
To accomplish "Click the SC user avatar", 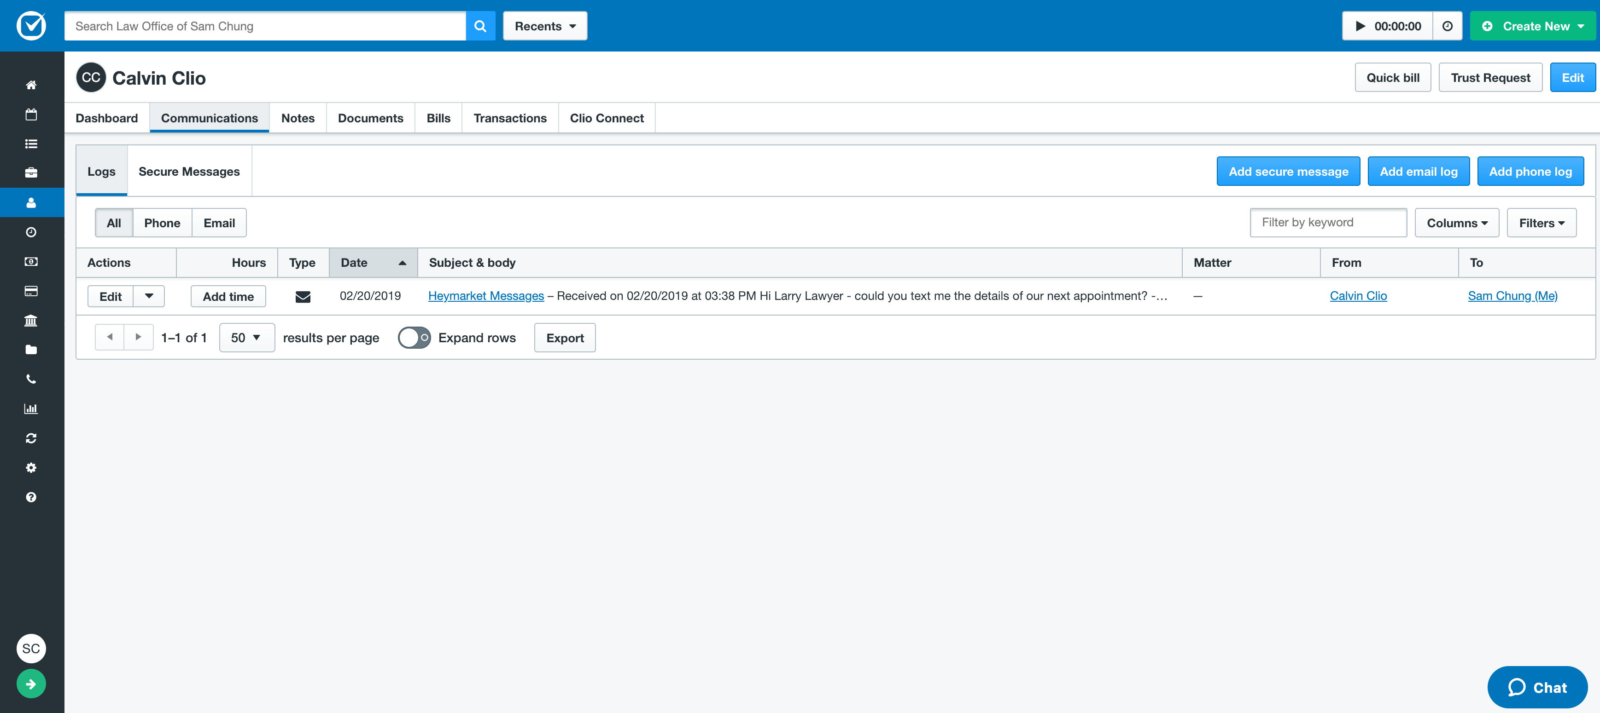I will [x=31, y=649].
